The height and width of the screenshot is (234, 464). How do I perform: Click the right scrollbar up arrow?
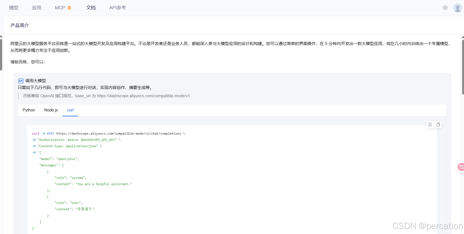(463, 37)
